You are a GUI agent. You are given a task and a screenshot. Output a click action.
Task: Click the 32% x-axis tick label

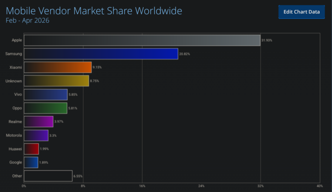(x=261, y=186)
